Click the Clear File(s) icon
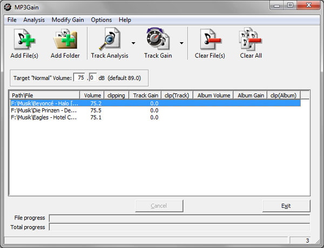The height and width of the screenshot is (248, 324). (x=210, y=39)
